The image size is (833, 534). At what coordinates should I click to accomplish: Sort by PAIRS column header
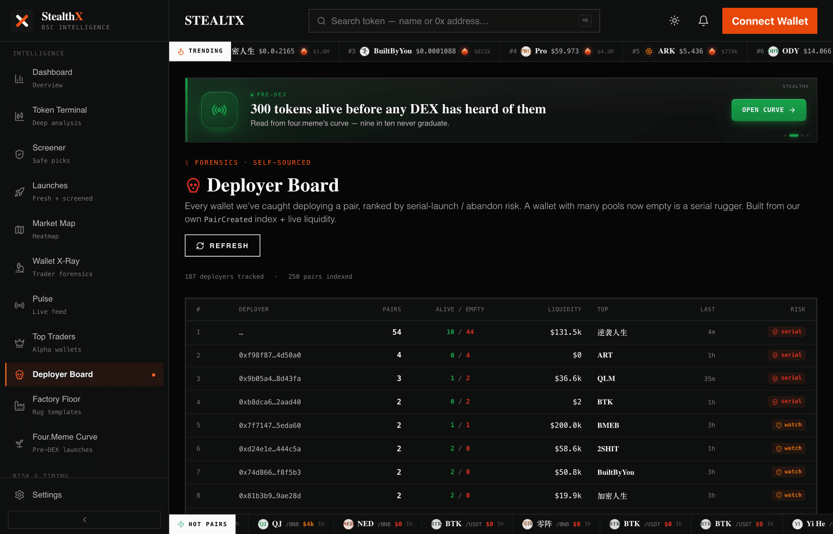tap(392, 309)
